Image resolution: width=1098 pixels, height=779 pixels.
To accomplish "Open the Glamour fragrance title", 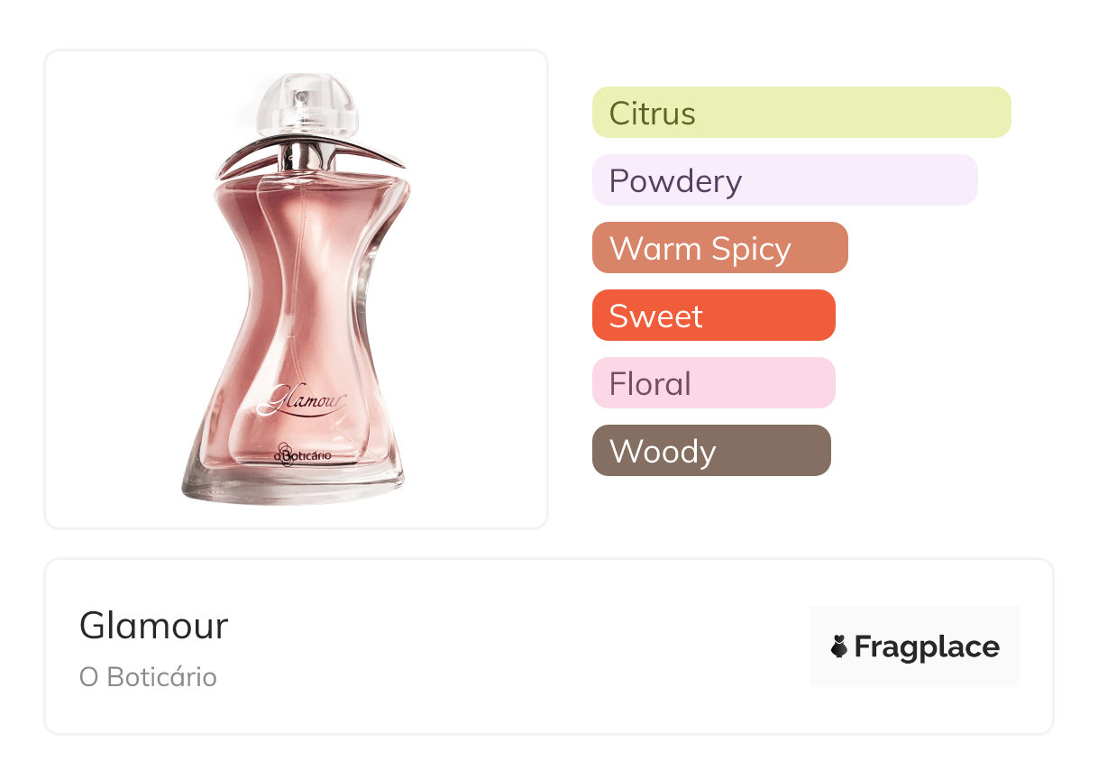I will tap(154, 625).
